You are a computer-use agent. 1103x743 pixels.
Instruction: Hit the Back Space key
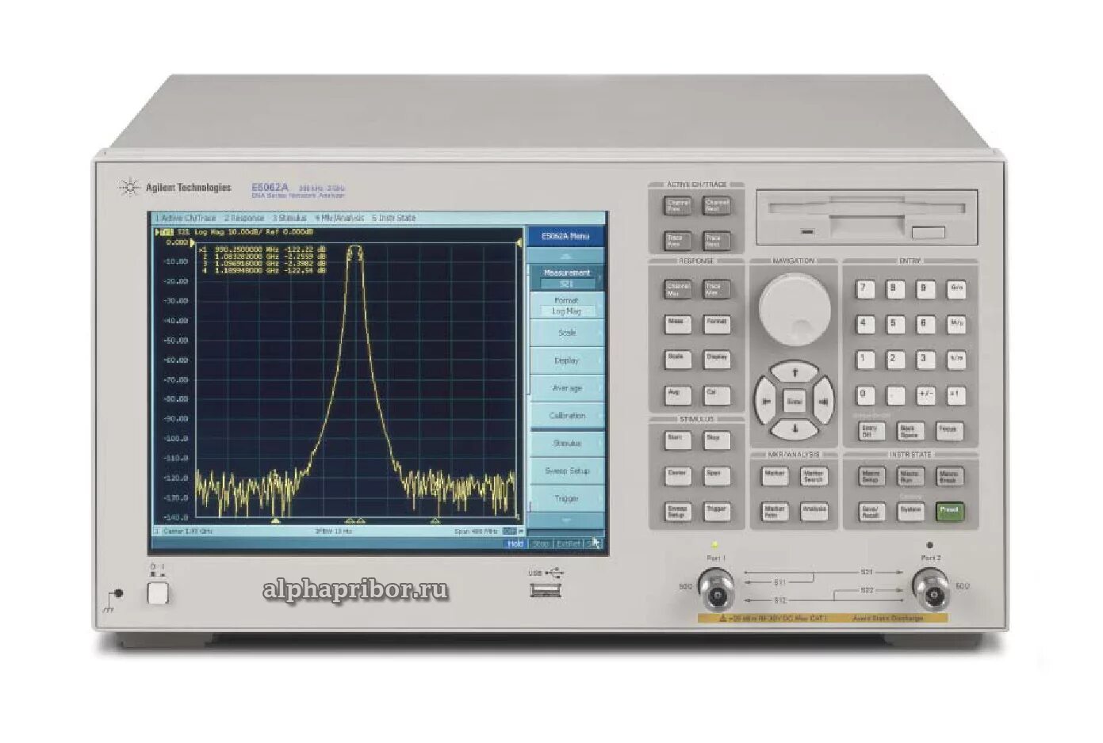pos(910,430)
